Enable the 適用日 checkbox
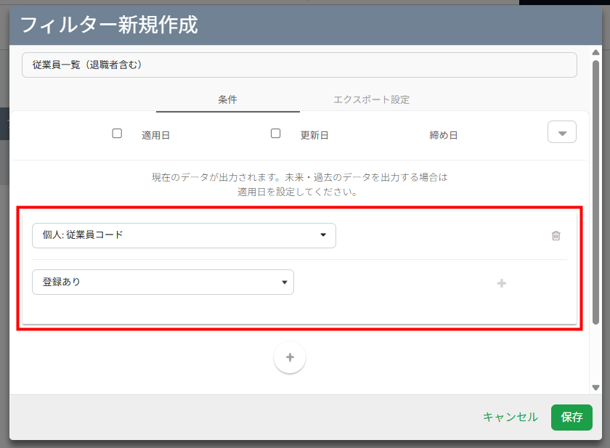 click(x=117, y=134)
